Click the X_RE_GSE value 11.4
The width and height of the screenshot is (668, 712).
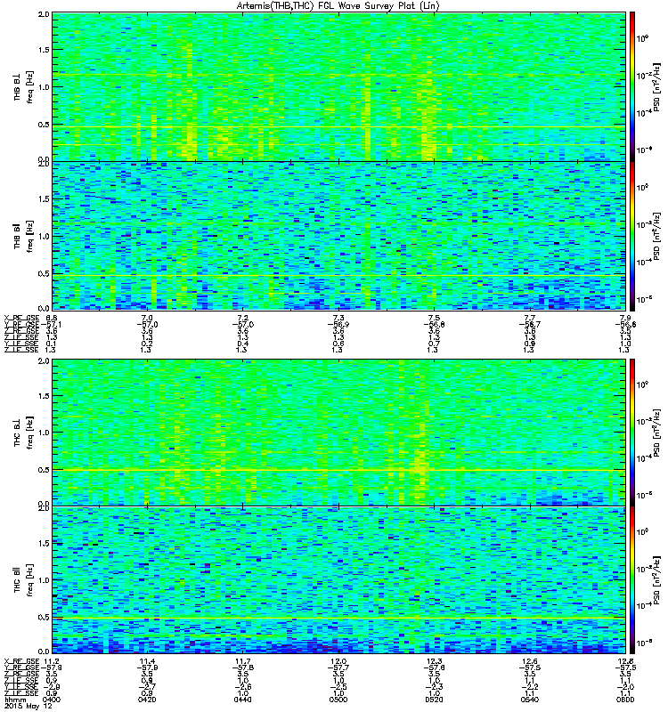point(147,661)
